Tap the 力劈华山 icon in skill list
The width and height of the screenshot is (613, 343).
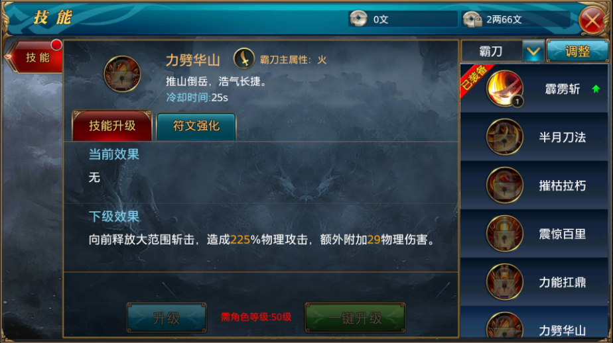504,325
